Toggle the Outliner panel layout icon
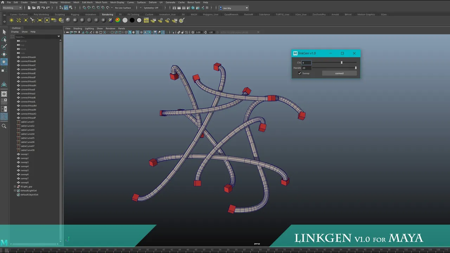450x253 pixels. coord(4,117)
